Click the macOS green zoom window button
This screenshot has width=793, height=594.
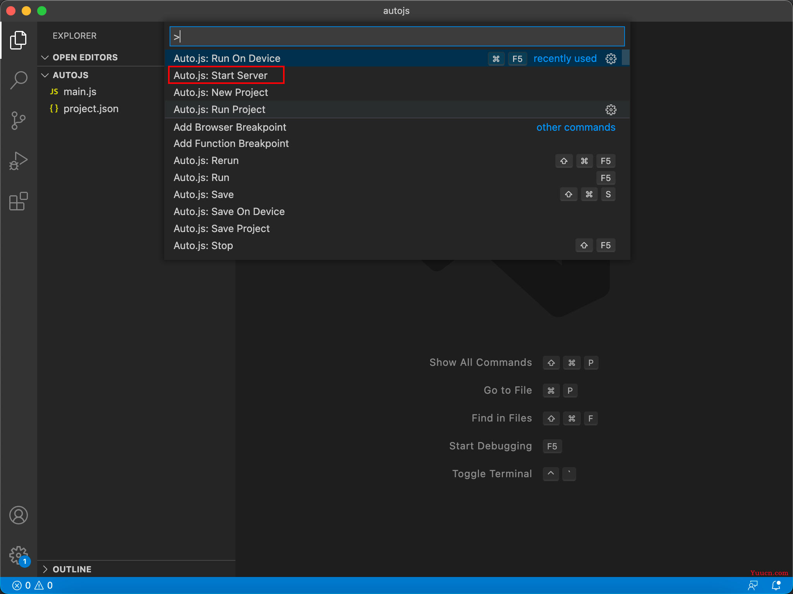coord(42,11)
